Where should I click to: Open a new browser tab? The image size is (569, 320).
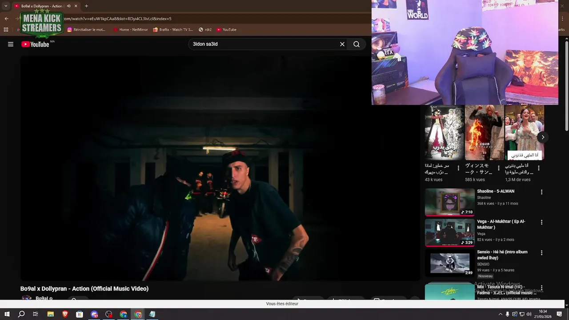click(x=86, y=6)
